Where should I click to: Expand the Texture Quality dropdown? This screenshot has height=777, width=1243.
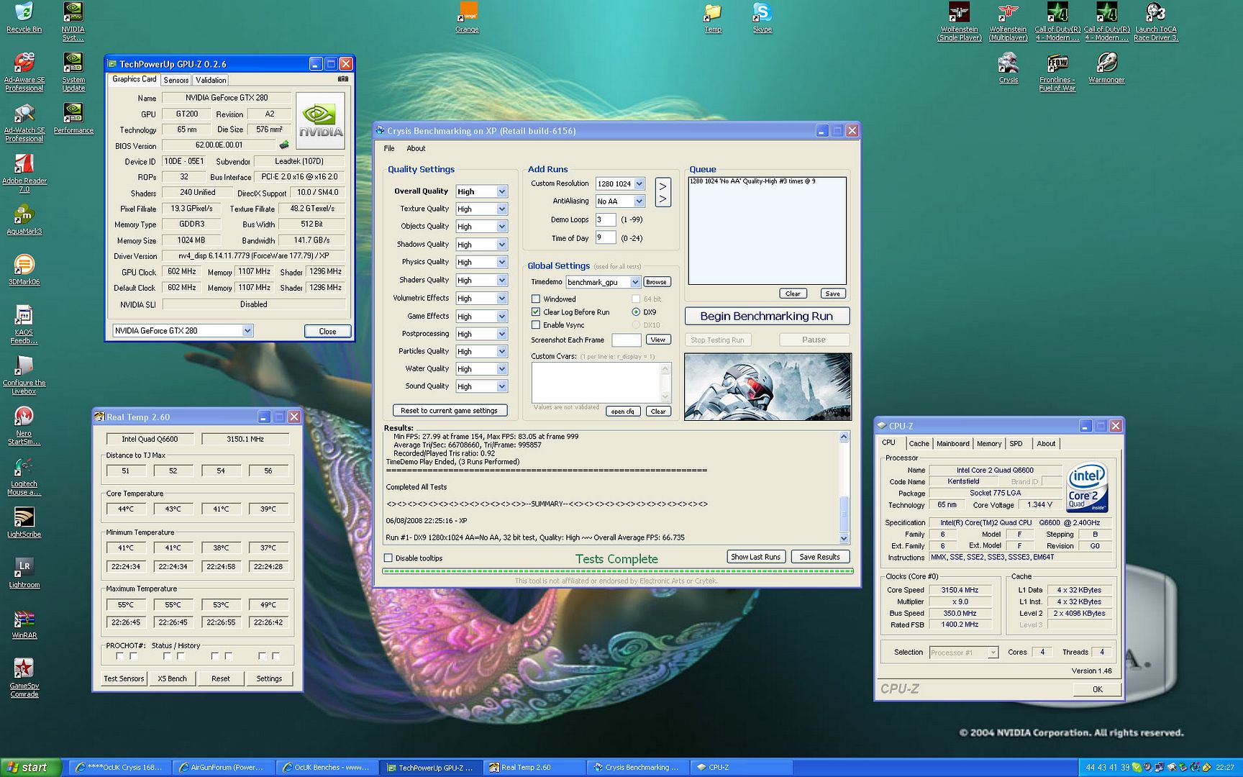pyautogui.click(x=501, y=209)
